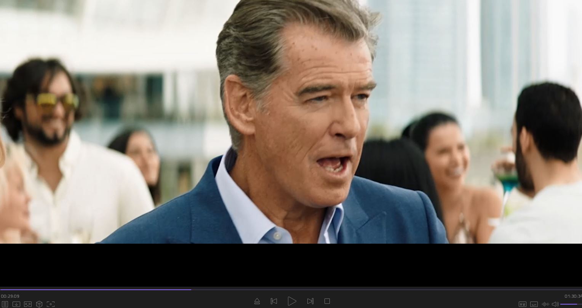The image size is (582, 308).
Task: Click on the video display area
Action: point(291,122)
